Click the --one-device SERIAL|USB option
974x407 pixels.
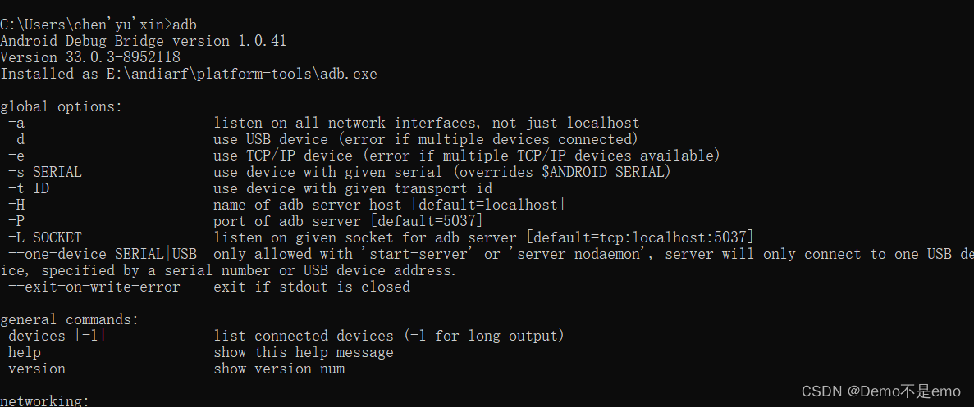click(x=103, y=254)
